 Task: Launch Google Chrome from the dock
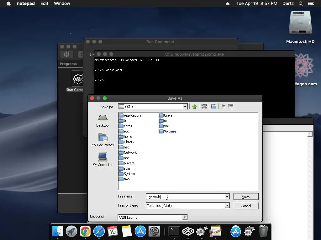[85, 232]
